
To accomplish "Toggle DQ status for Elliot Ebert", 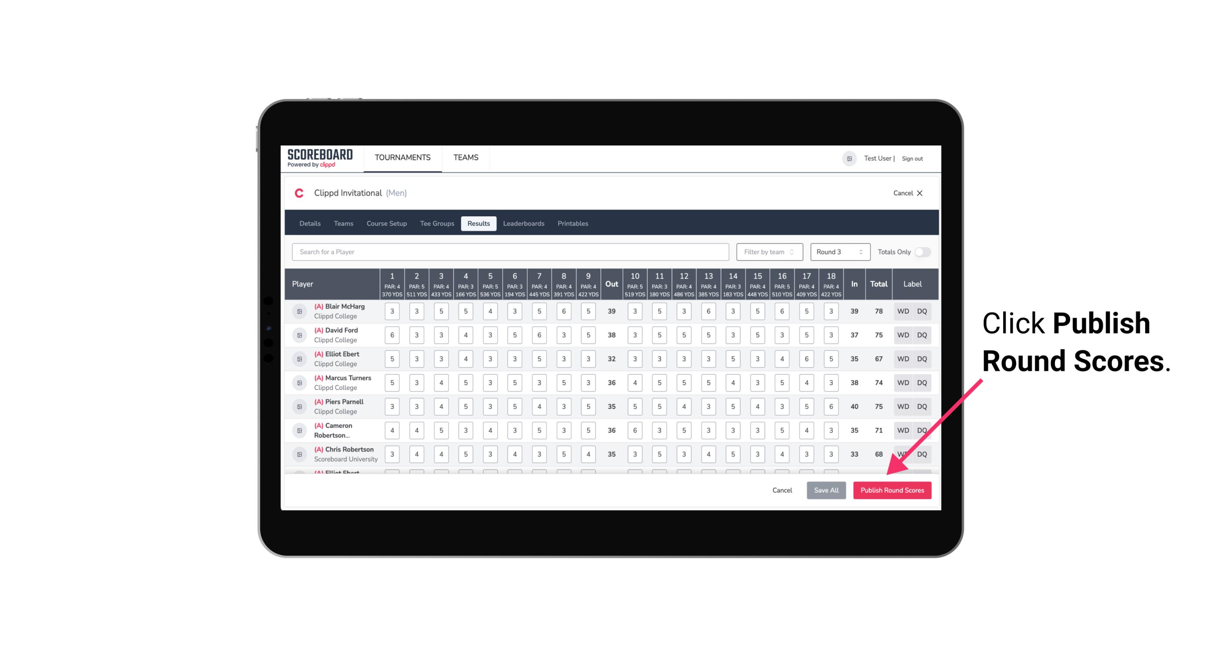I will click(x=923, y=359).
